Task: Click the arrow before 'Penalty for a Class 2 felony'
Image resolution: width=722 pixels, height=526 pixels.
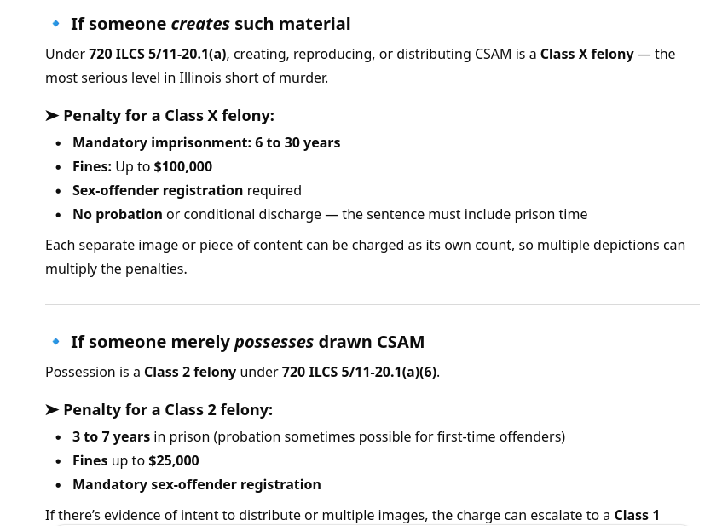Action: point(52,409)
